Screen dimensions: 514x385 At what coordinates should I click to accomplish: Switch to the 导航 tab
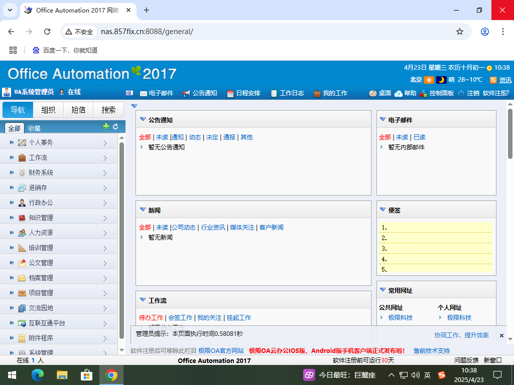pyautogui.click(x=18, y=110)
